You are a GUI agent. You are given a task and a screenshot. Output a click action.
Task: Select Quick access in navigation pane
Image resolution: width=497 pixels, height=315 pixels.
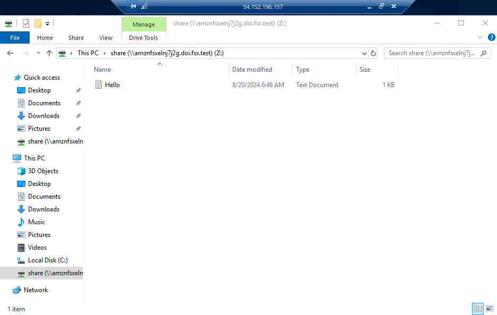[x=42, y=78]
